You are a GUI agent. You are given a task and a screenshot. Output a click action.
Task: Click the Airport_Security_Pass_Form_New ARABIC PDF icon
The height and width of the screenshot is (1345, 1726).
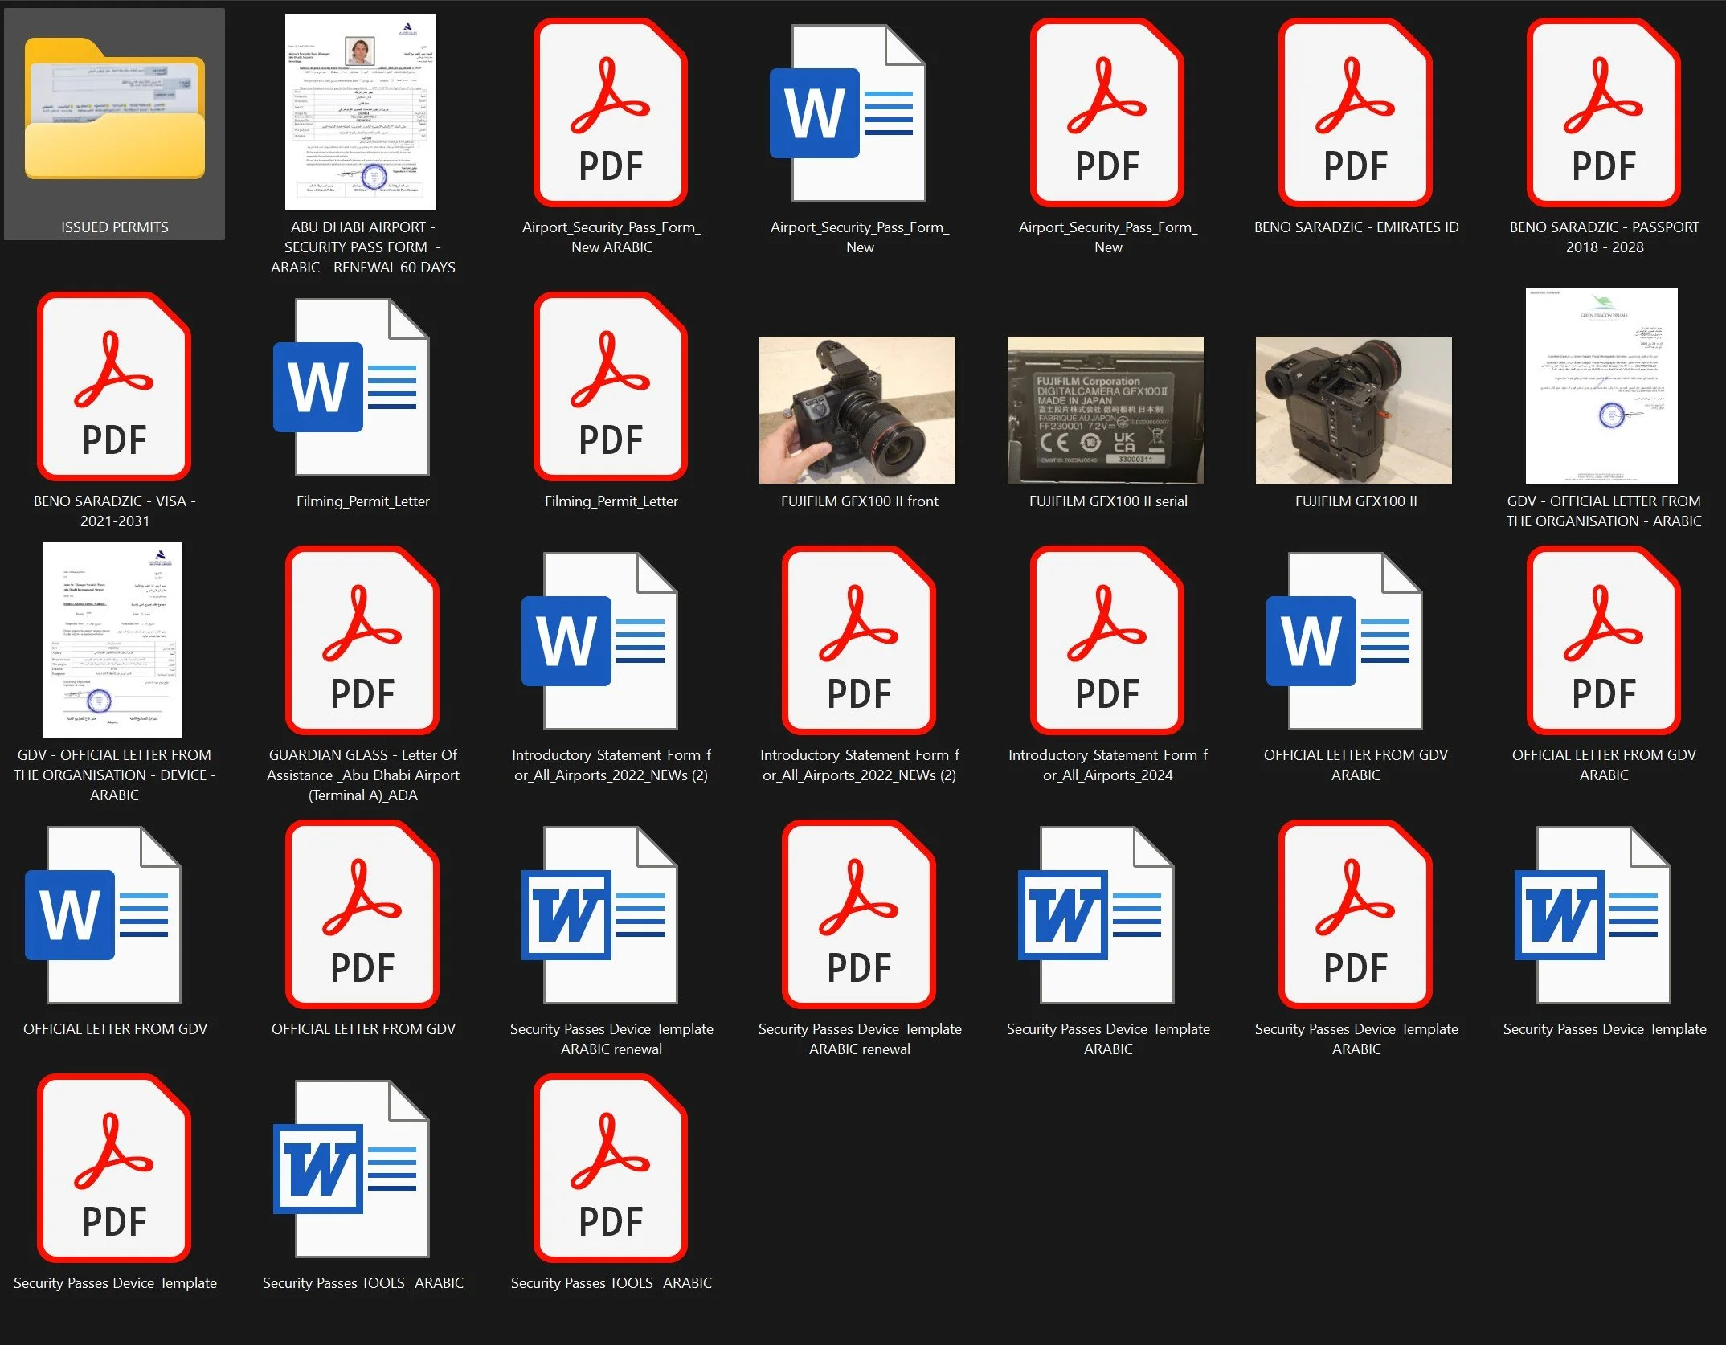[611, 112]
